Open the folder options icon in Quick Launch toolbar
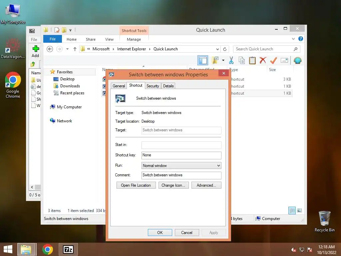 (215, 60)
